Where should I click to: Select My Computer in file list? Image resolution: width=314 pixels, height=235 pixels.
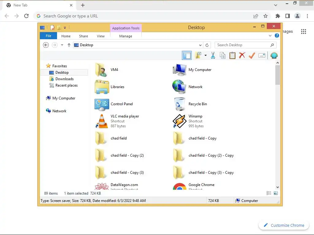[192, 69]
